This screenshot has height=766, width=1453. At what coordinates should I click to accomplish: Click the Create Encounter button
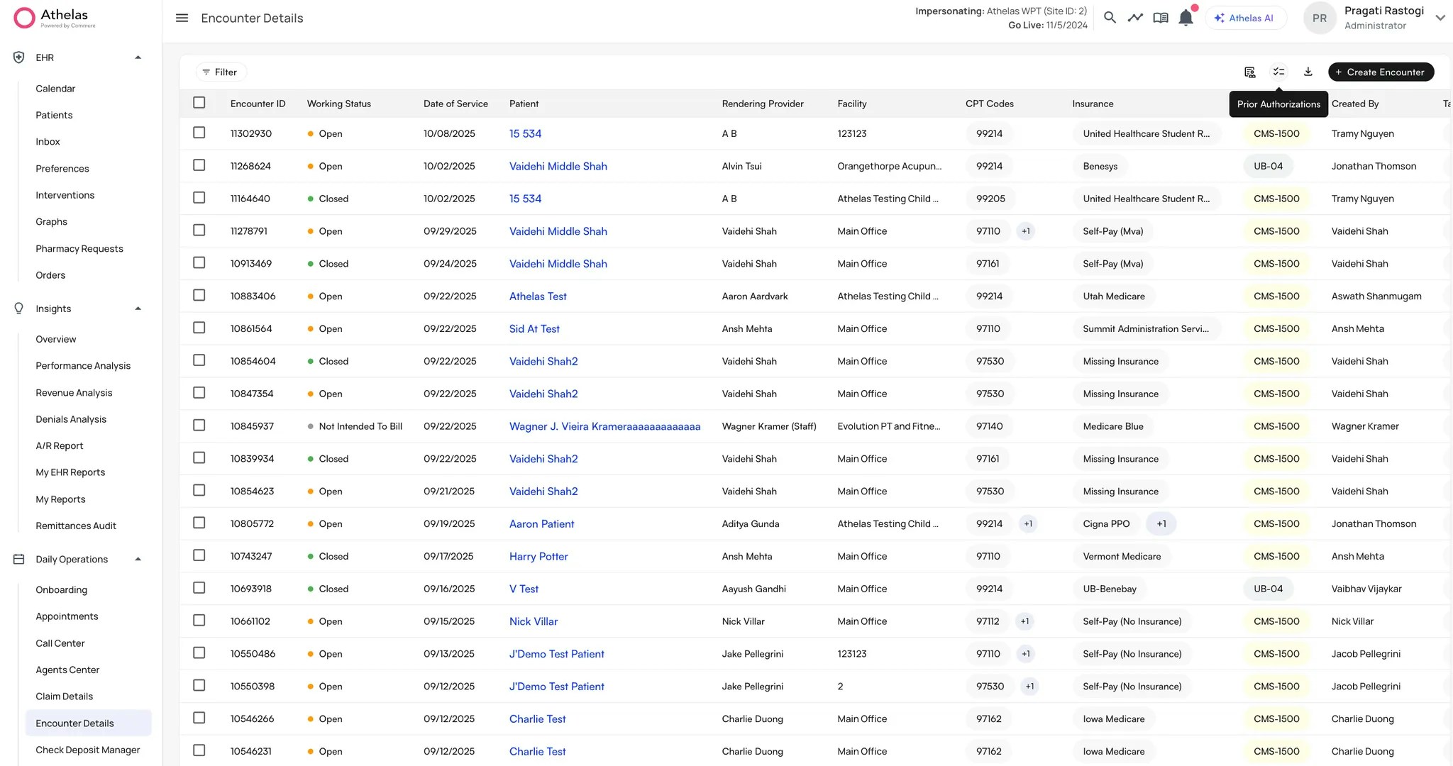point(1381,72)
